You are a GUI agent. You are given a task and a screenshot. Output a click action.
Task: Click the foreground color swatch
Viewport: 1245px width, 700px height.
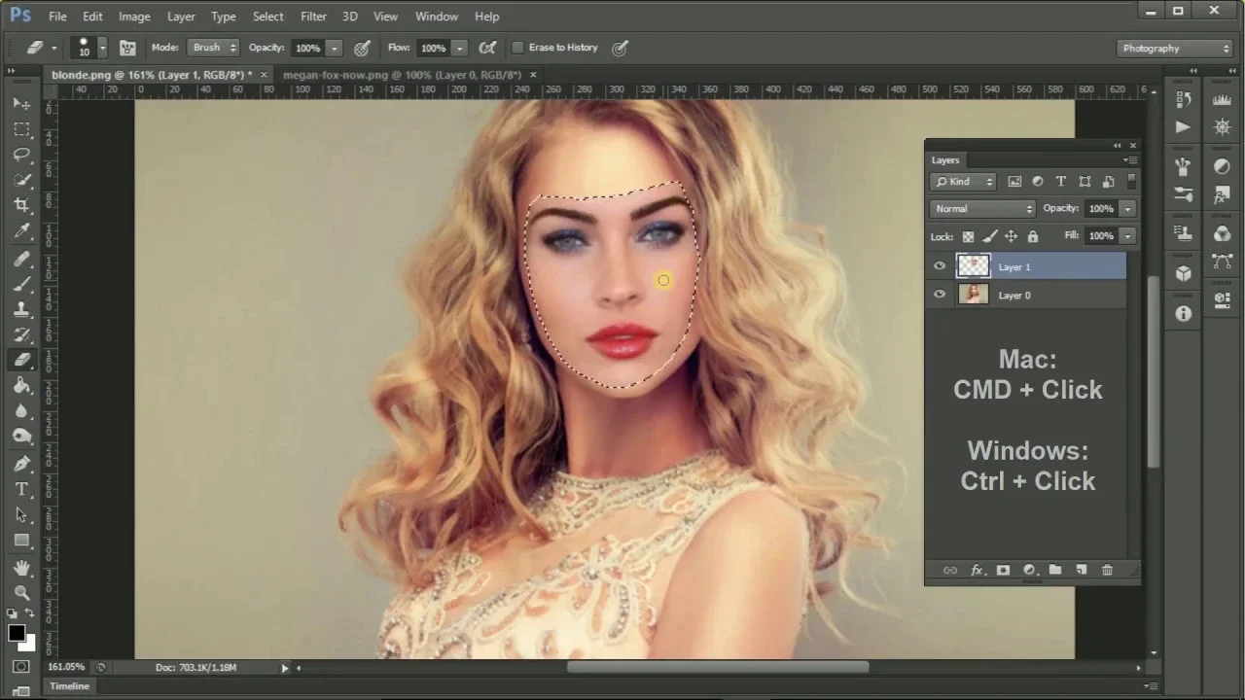pos(17,633)
